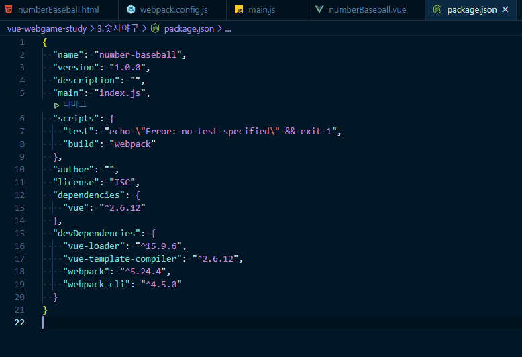The width and height of the screenshot is (522, 357).
Task: Click the "license" key
Action: click(76, 183)
